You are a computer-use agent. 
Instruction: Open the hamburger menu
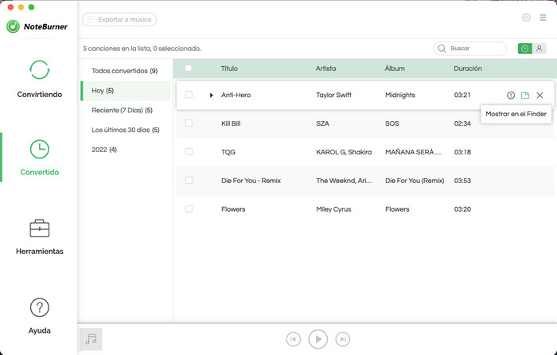[543, 18]
